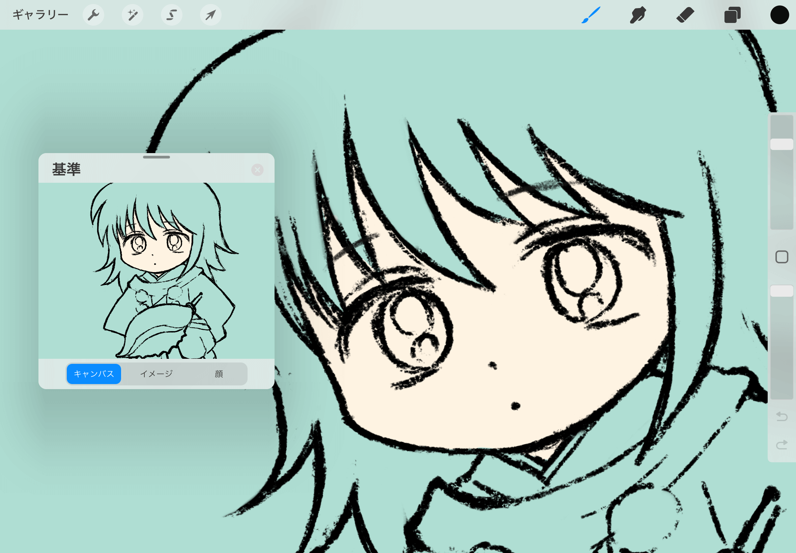Activate the Transform arrow tool
The height and width of the screenshot is (553, 796).
(x=210, y=15)
